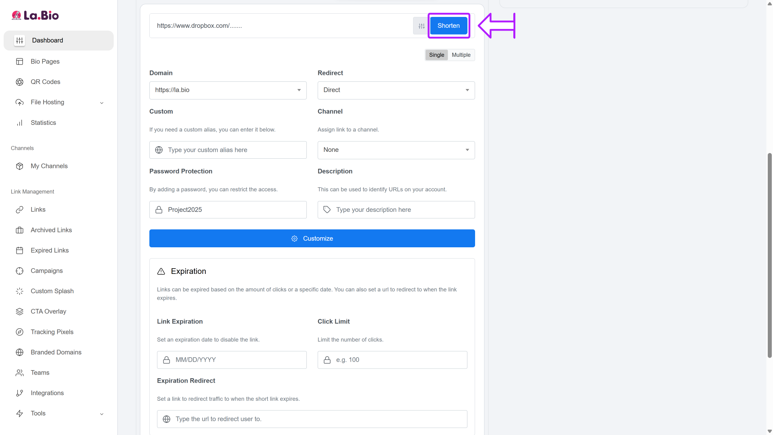Open the Integrations page
This screenshot has height=435, width=773.
coord(47,393)
